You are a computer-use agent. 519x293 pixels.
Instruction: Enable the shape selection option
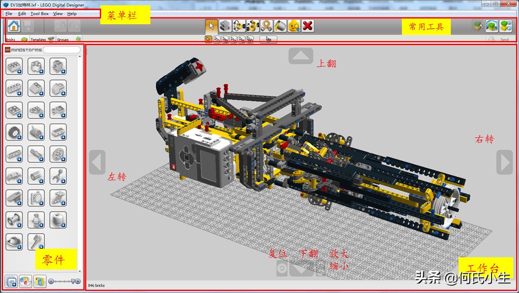[x=241, y=39]
